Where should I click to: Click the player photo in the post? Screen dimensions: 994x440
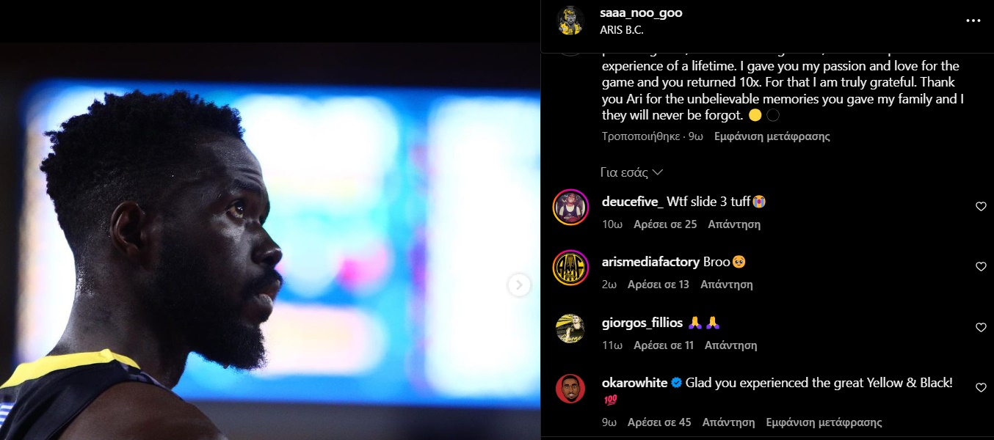click(270, 241)
